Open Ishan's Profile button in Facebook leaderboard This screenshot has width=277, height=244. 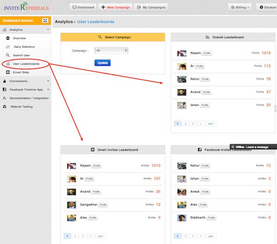205,179
